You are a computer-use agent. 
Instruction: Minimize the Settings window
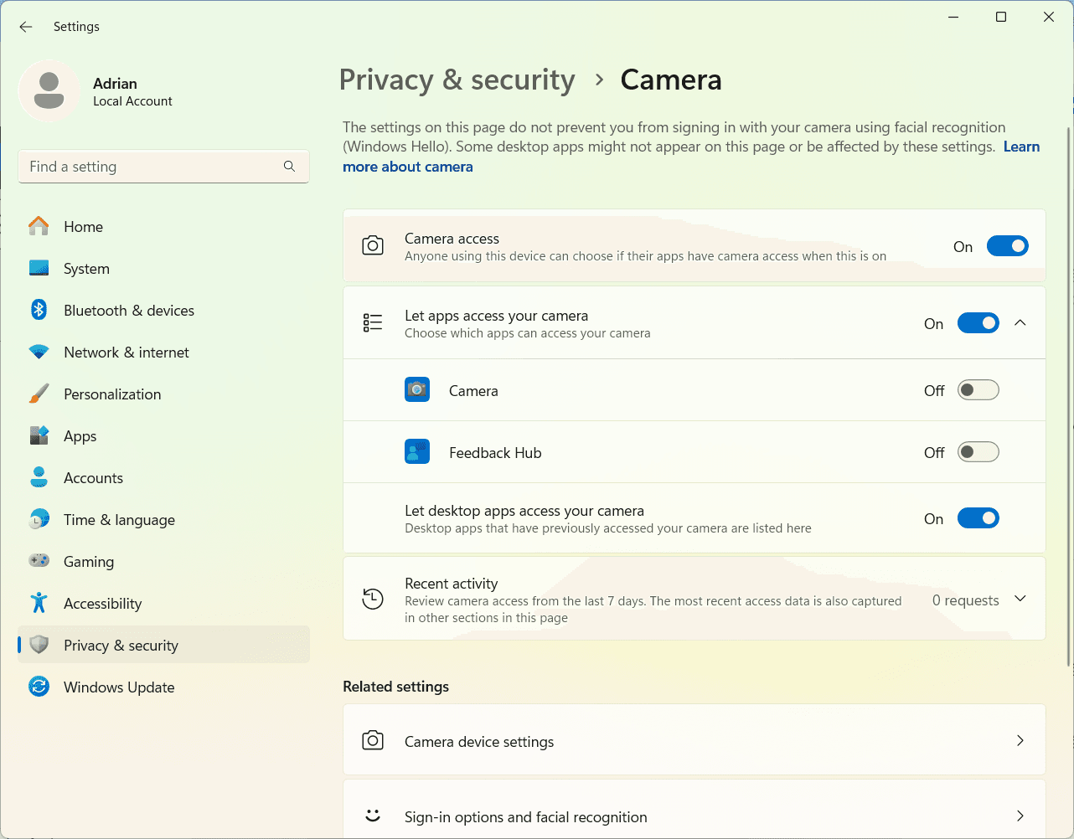(953, 17)
